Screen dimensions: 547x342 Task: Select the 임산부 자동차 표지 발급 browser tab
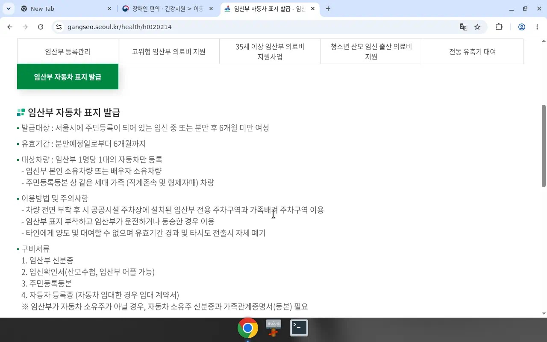tap(270, 9)
